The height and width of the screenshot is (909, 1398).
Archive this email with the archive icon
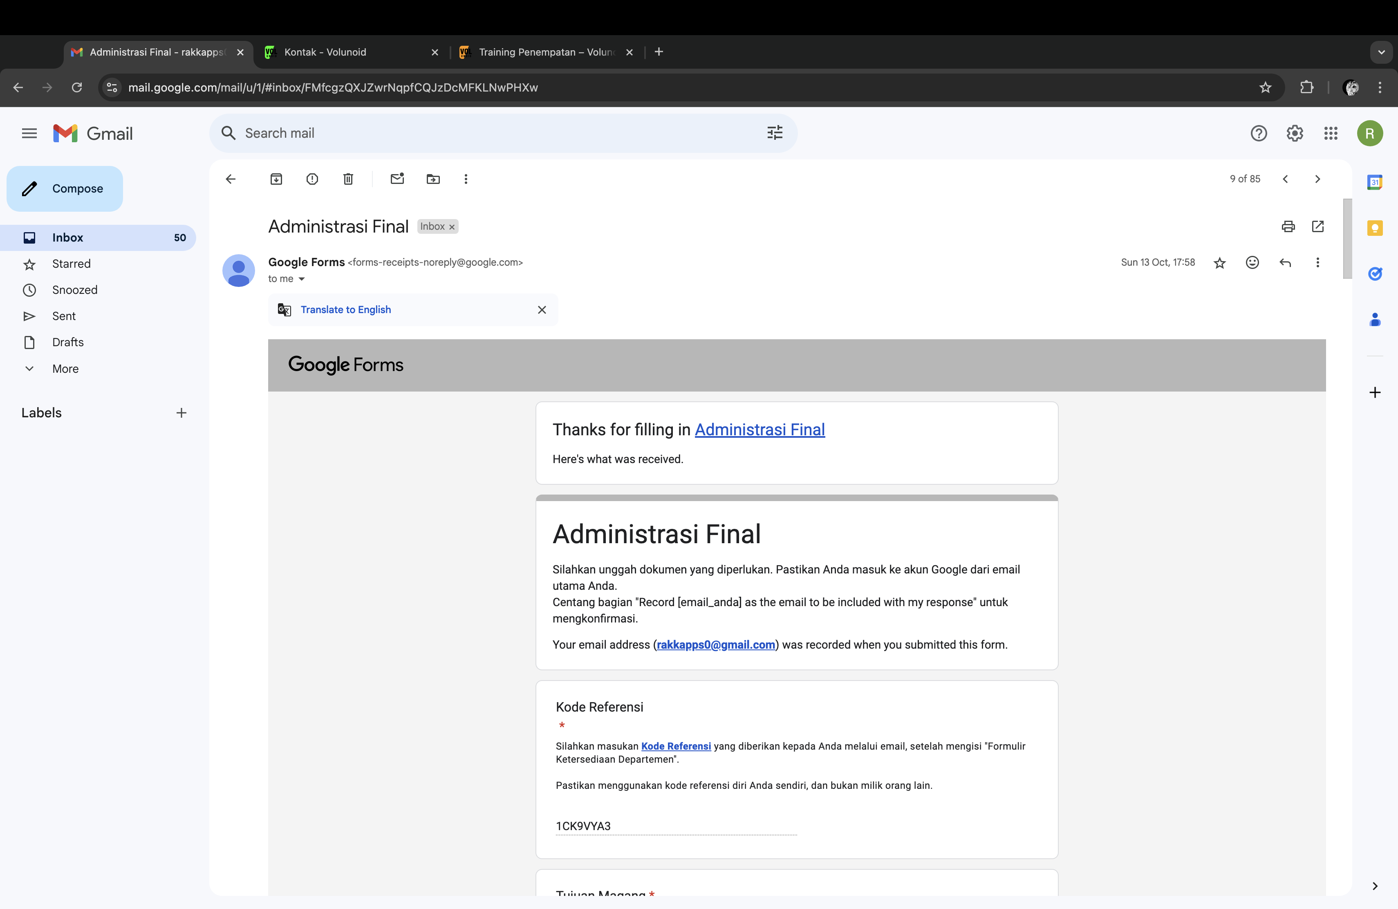pos(276,179)
